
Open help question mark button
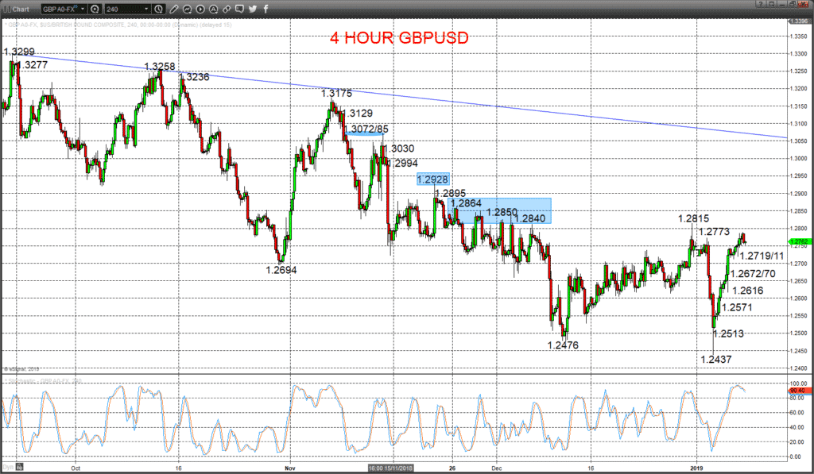pyautogui.click(x=761, y=4)
